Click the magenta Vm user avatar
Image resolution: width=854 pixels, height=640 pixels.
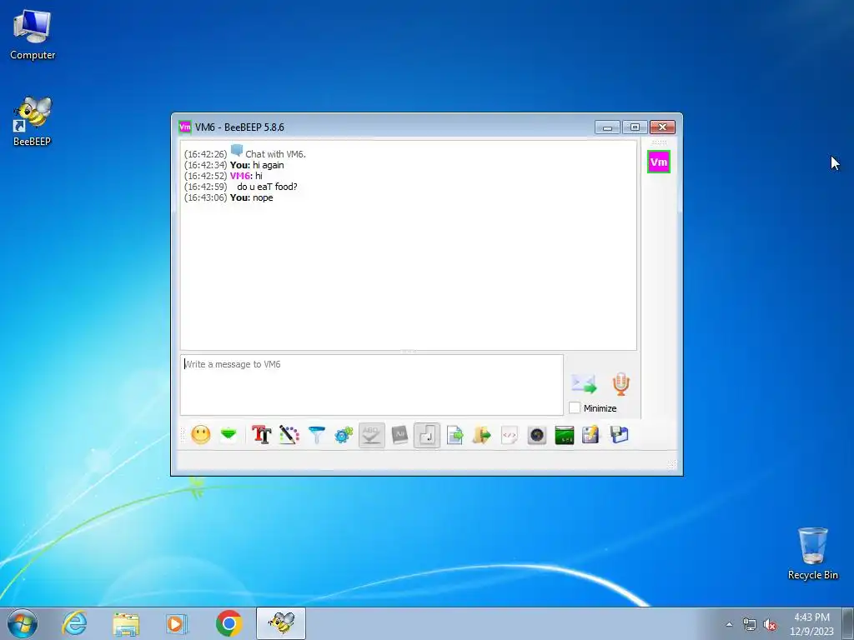click(x=659, y=162)
